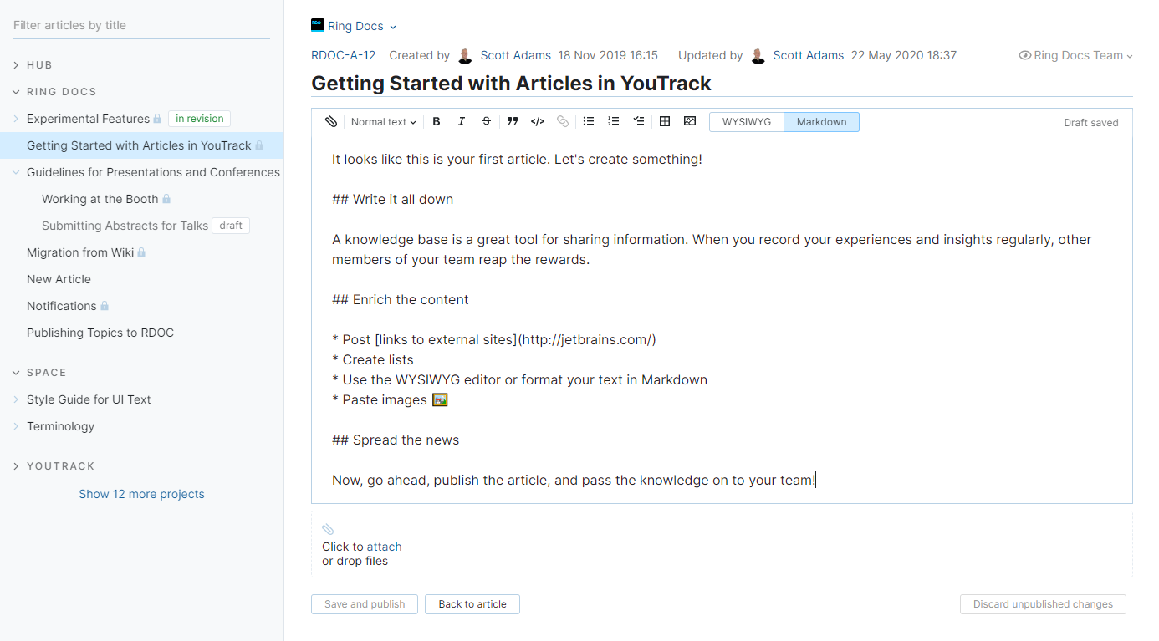Insert a table
Viewport: 1159px width, 641px height.
coord(665,122)
